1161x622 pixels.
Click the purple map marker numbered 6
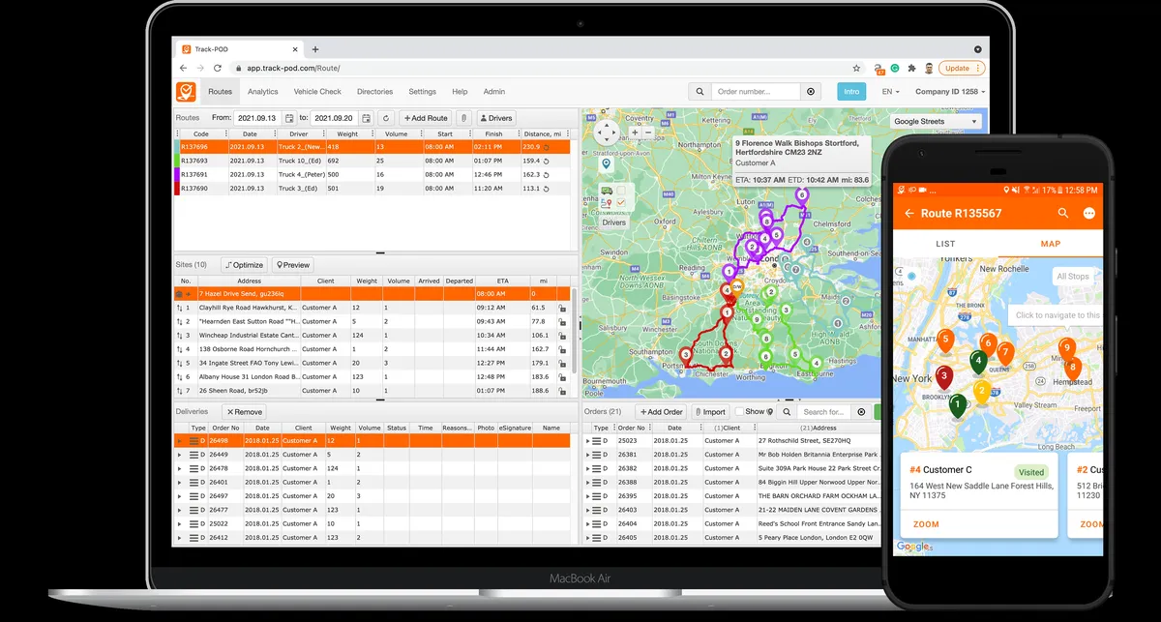pos(800,196)
